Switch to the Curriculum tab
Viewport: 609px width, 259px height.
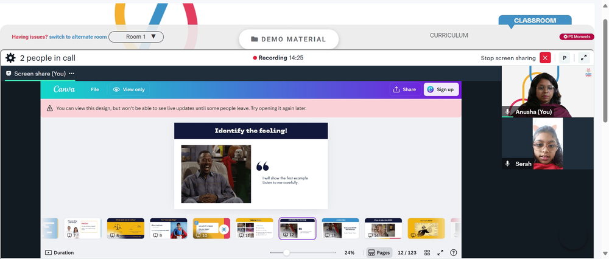tap(449, 35)
